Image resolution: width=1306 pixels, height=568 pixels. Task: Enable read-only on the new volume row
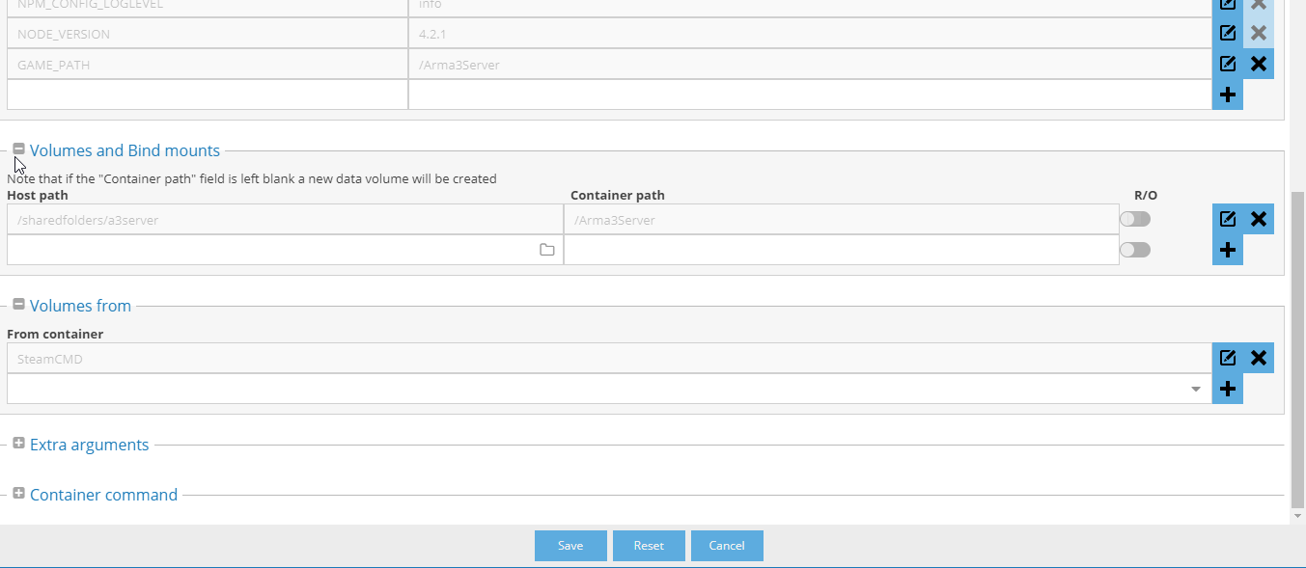(x=1135, y=249)
